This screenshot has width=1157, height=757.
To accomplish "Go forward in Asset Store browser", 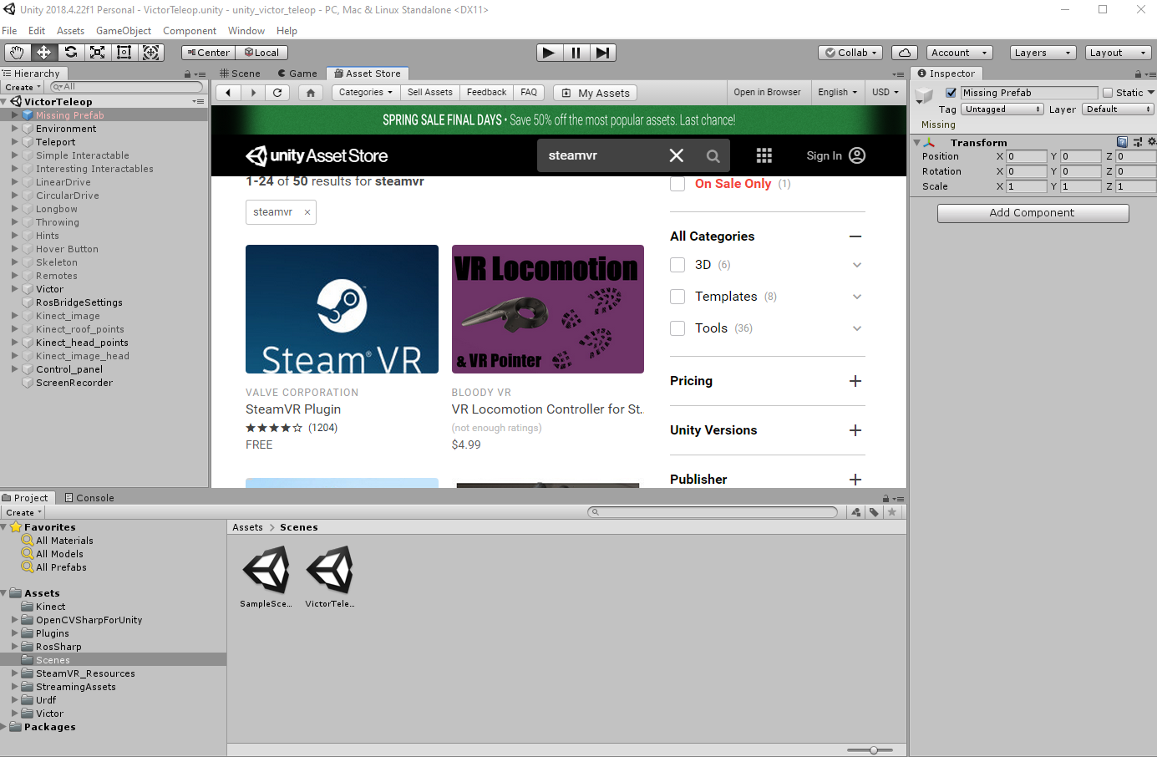I will (x=253, y=93).
